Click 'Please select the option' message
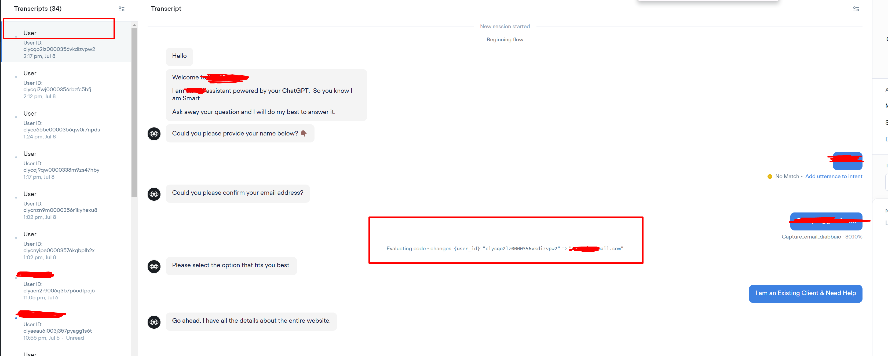Image resolution: width=888 pixels, height=356 pixels. (x=231, y=266)
